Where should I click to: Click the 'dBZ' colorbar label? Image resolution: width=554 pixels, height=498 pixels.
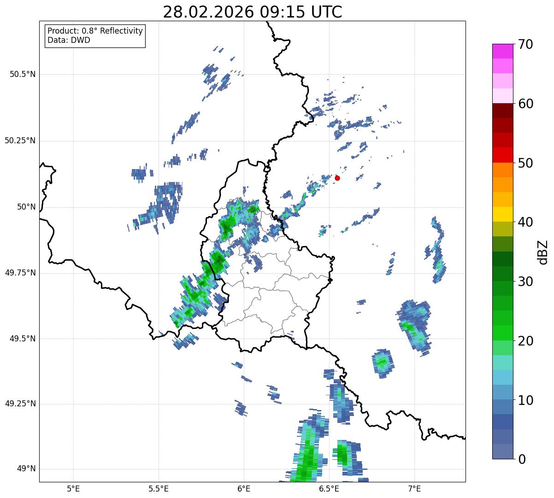pyautogui.click(x=543, y=252)
